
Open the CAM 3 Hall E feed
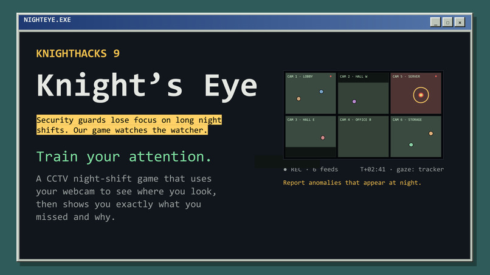coord(310,137)
